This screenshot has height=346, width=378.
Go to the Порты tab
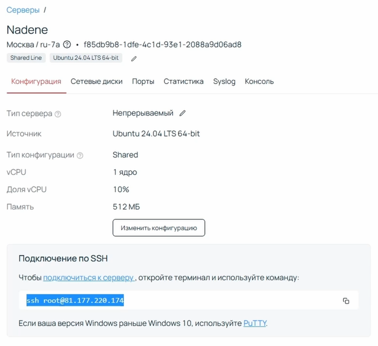coord(143,82)
